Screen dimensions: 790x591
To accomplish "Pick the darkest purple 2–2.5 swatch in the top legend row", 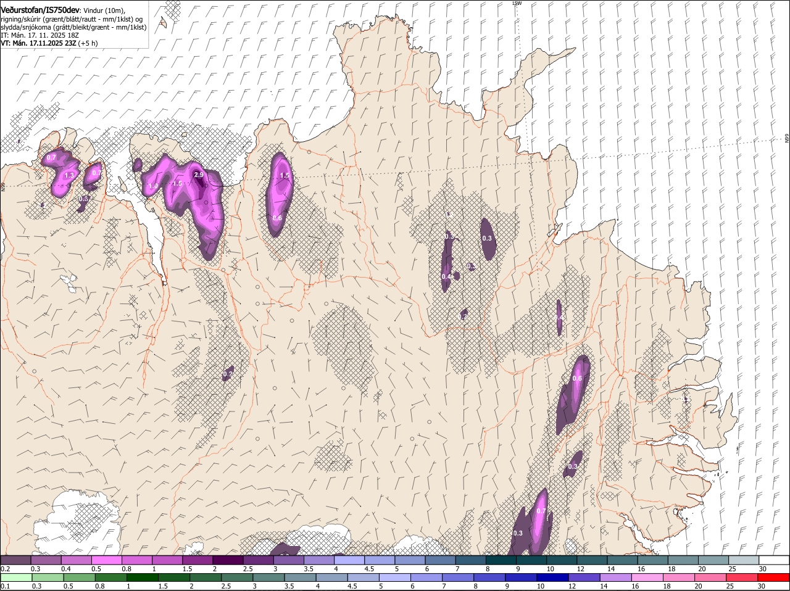I will (x=228, y=560).
